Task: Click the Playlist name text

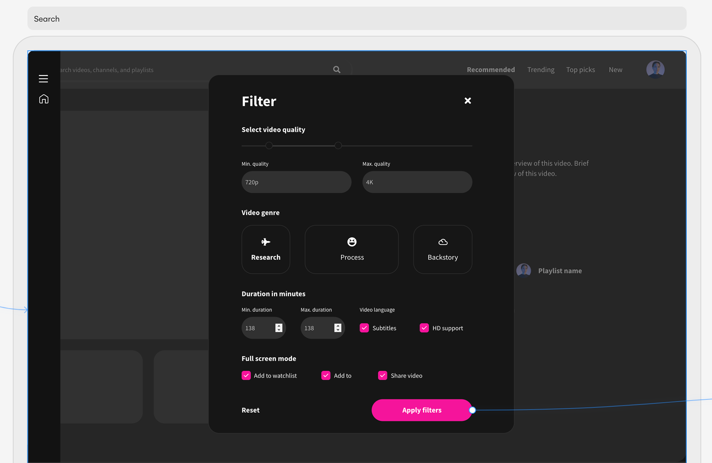Action: point(560,271)
